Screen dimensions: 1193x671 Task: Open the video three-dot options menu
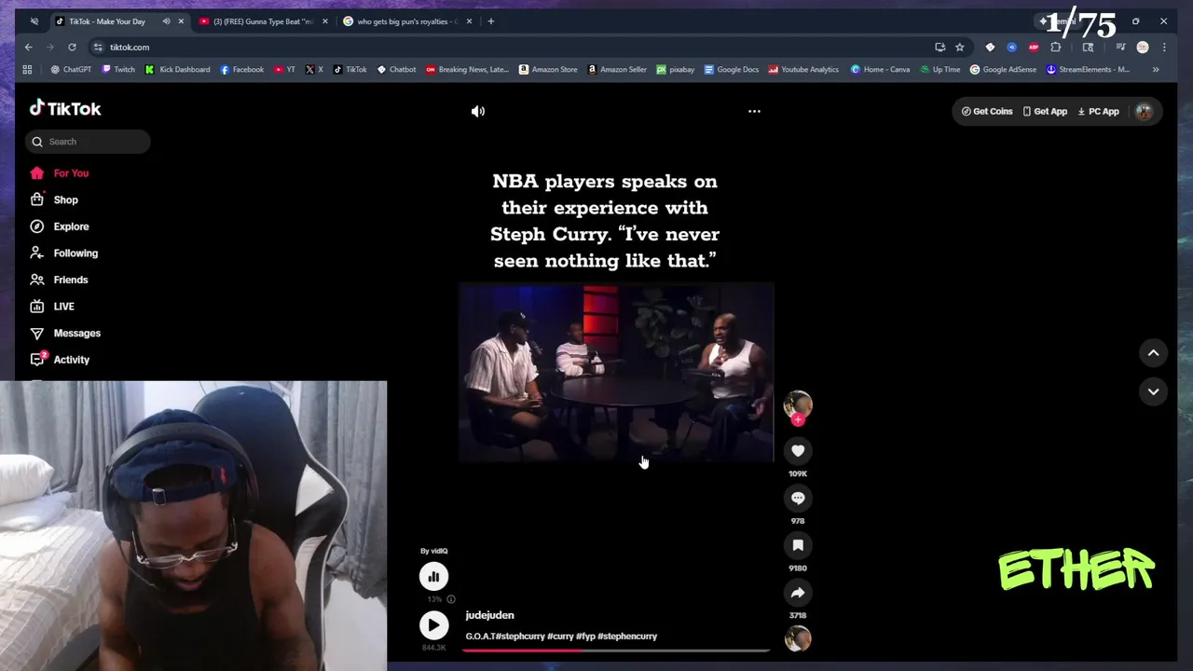(x=754, y=111)
